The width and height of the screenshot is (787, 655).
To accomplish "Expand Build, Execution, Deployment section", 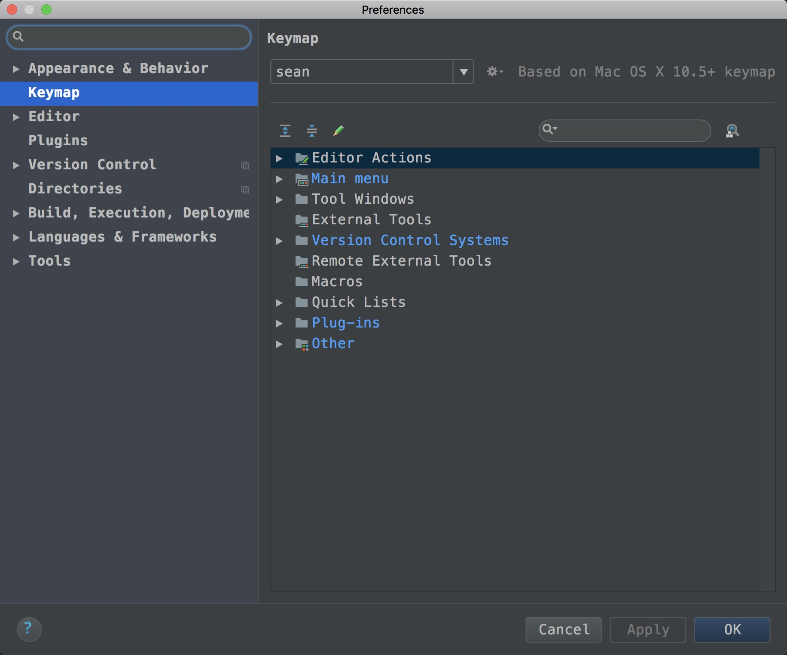I will pyautogui.click(x=16, y=213).
